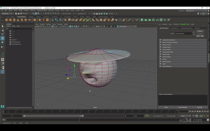Choose the Paint selection tool
The image size is (210, 131).
click(2, 34)
